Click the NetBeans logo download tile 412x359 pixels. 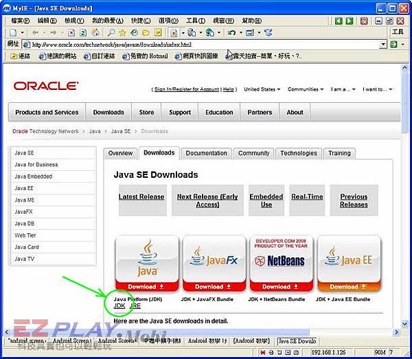[281, 264]
